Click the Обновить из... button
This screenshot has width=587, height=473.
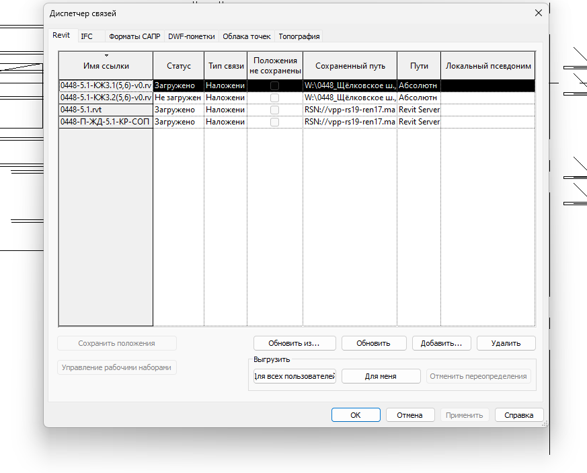click(295, 343)
